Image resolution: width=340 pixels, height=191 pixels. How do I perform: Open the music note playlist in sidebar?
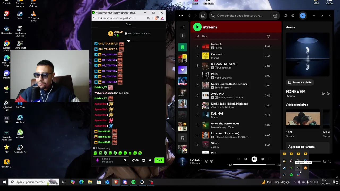pos(182,138)
